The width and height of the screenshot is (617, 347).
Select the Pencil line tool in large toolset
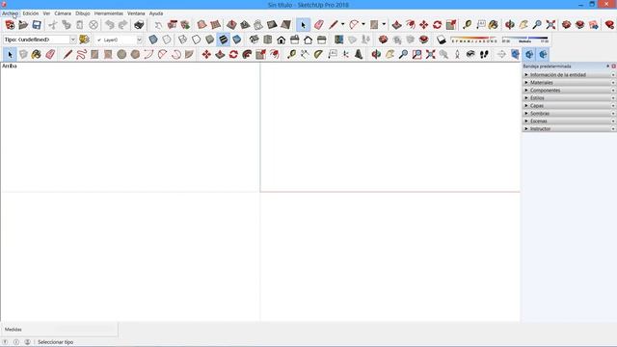[x=67, y=54]
